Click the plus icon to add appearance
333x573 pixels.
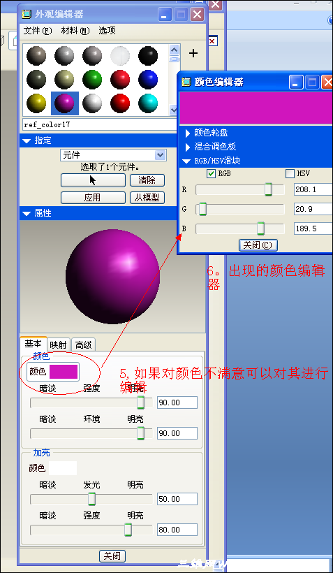pos(193,53)
